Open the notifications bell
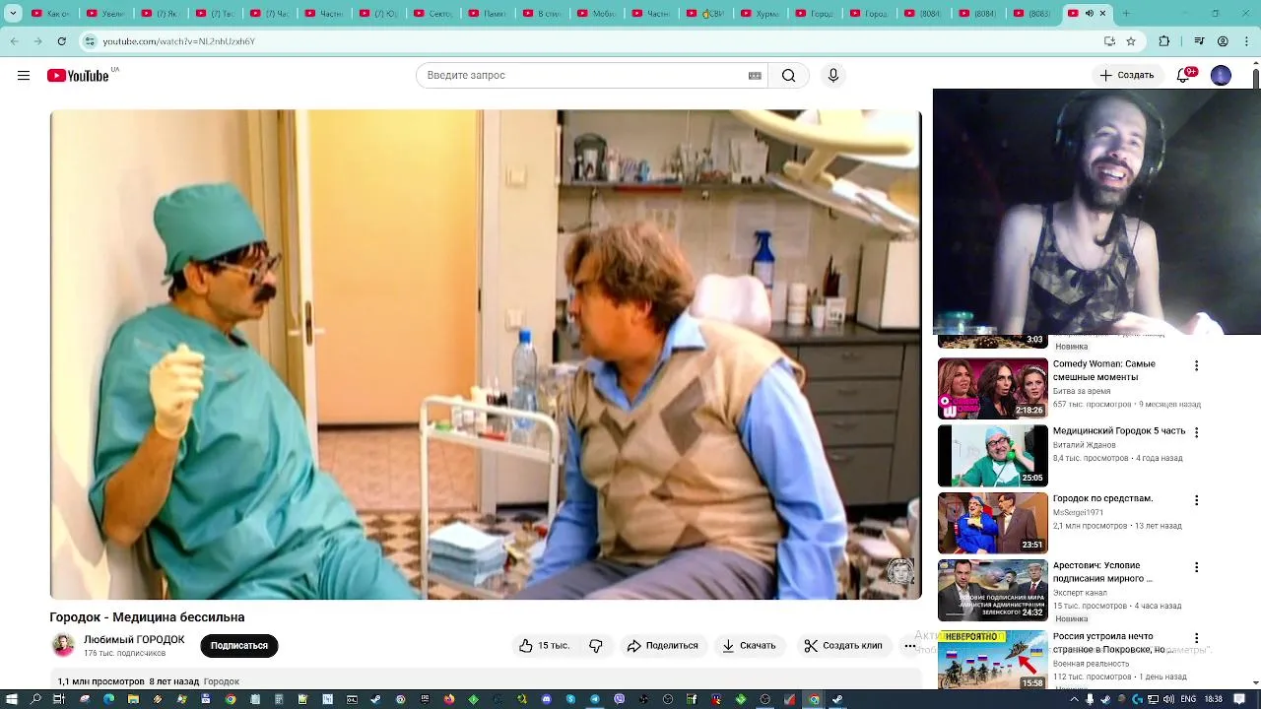 [1185, 76]
